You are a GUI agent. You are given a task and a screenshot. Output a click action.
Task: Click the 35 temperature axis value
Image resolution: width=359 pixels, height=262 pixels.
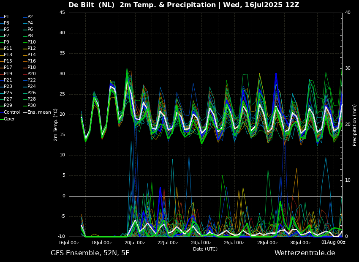point(62,53)
